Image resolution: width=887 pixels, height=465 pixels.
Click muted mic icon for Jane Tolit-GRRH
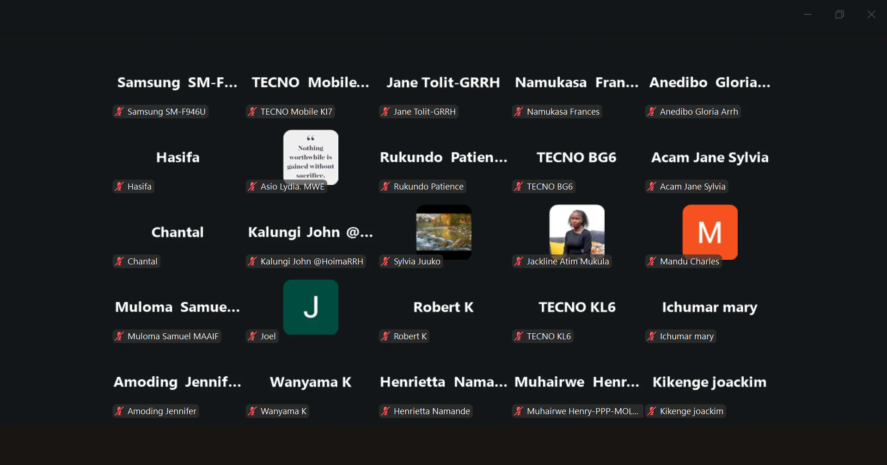click(385, 111)
